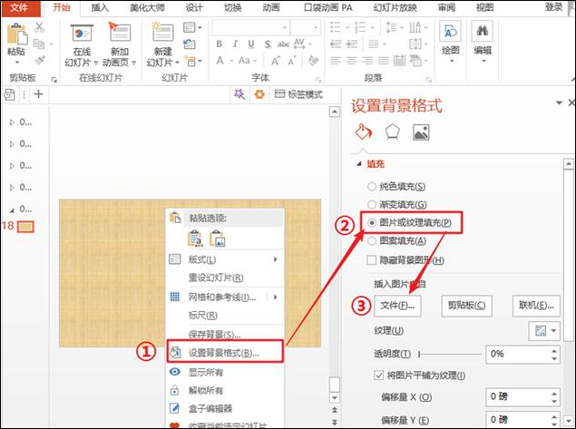The height and width of the screenshot is (429, 576).
Task: Switch to the 插入 ribbon tab
Action: [x=100, y=7]
